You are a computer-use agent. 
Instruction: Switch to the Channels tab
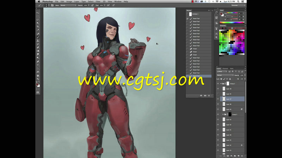tap(225, 68)
